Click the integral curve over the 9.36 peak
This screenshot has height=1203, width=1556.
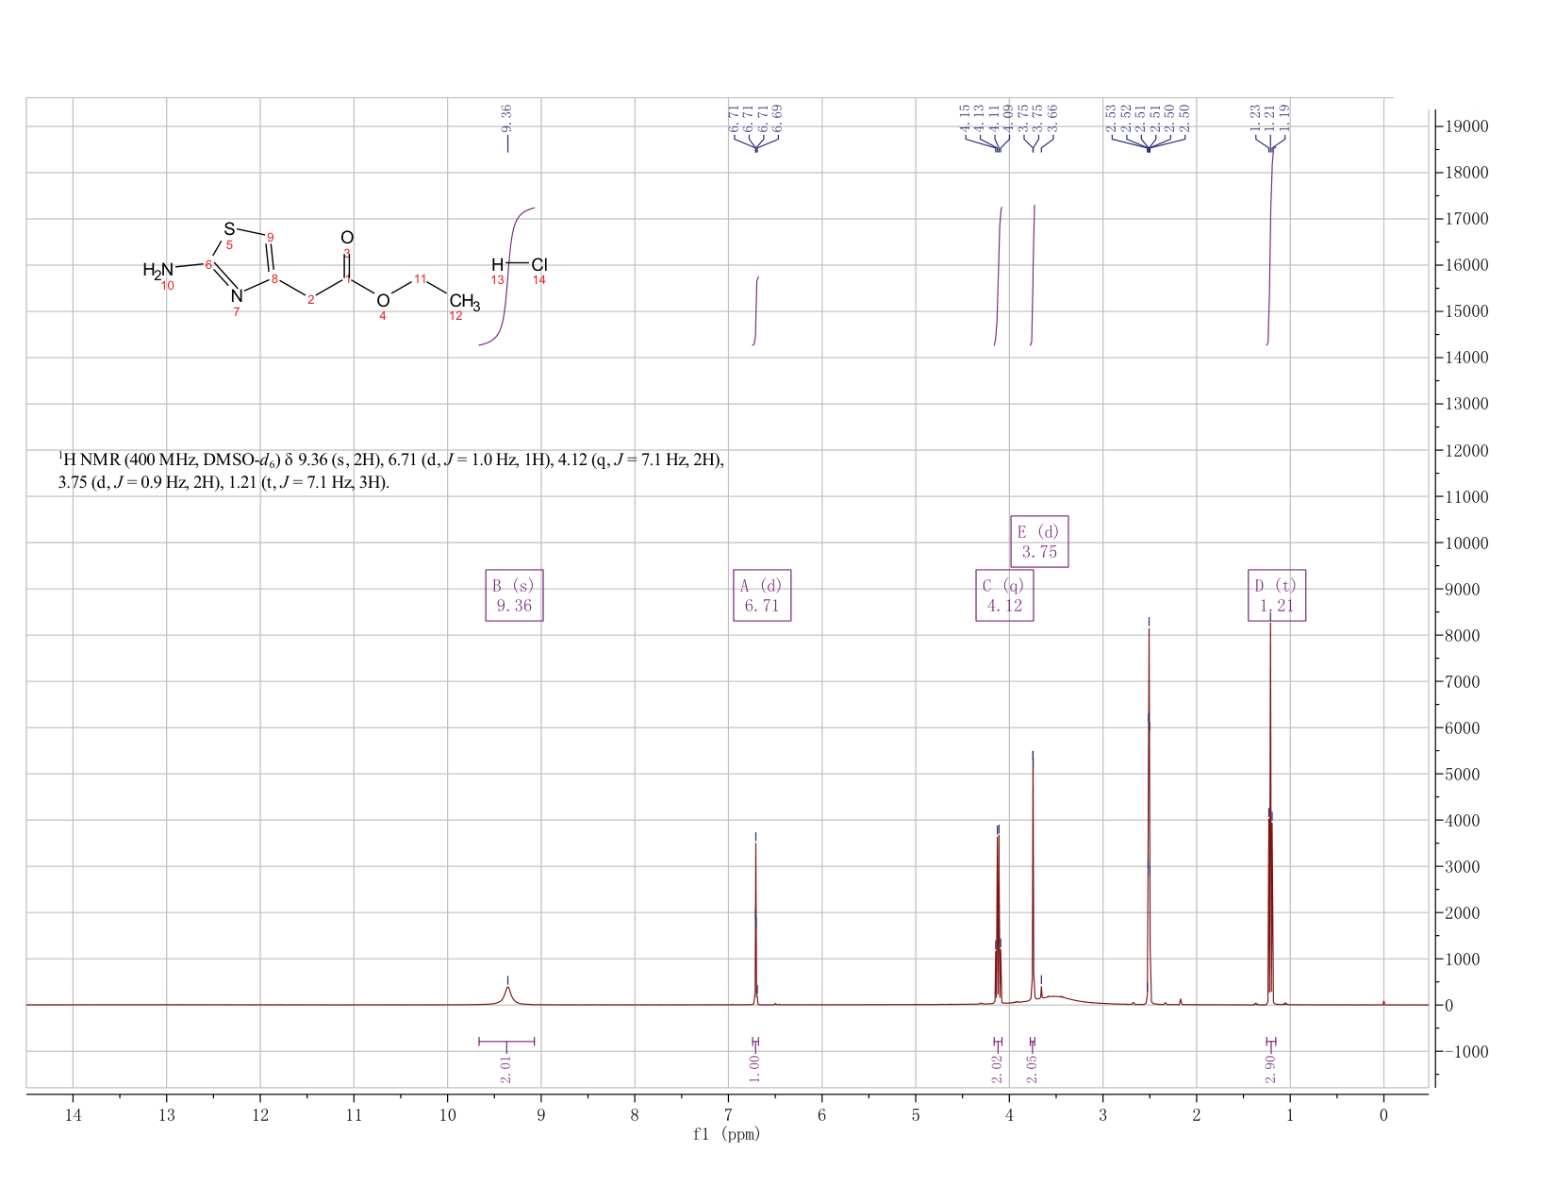(507, 276)
